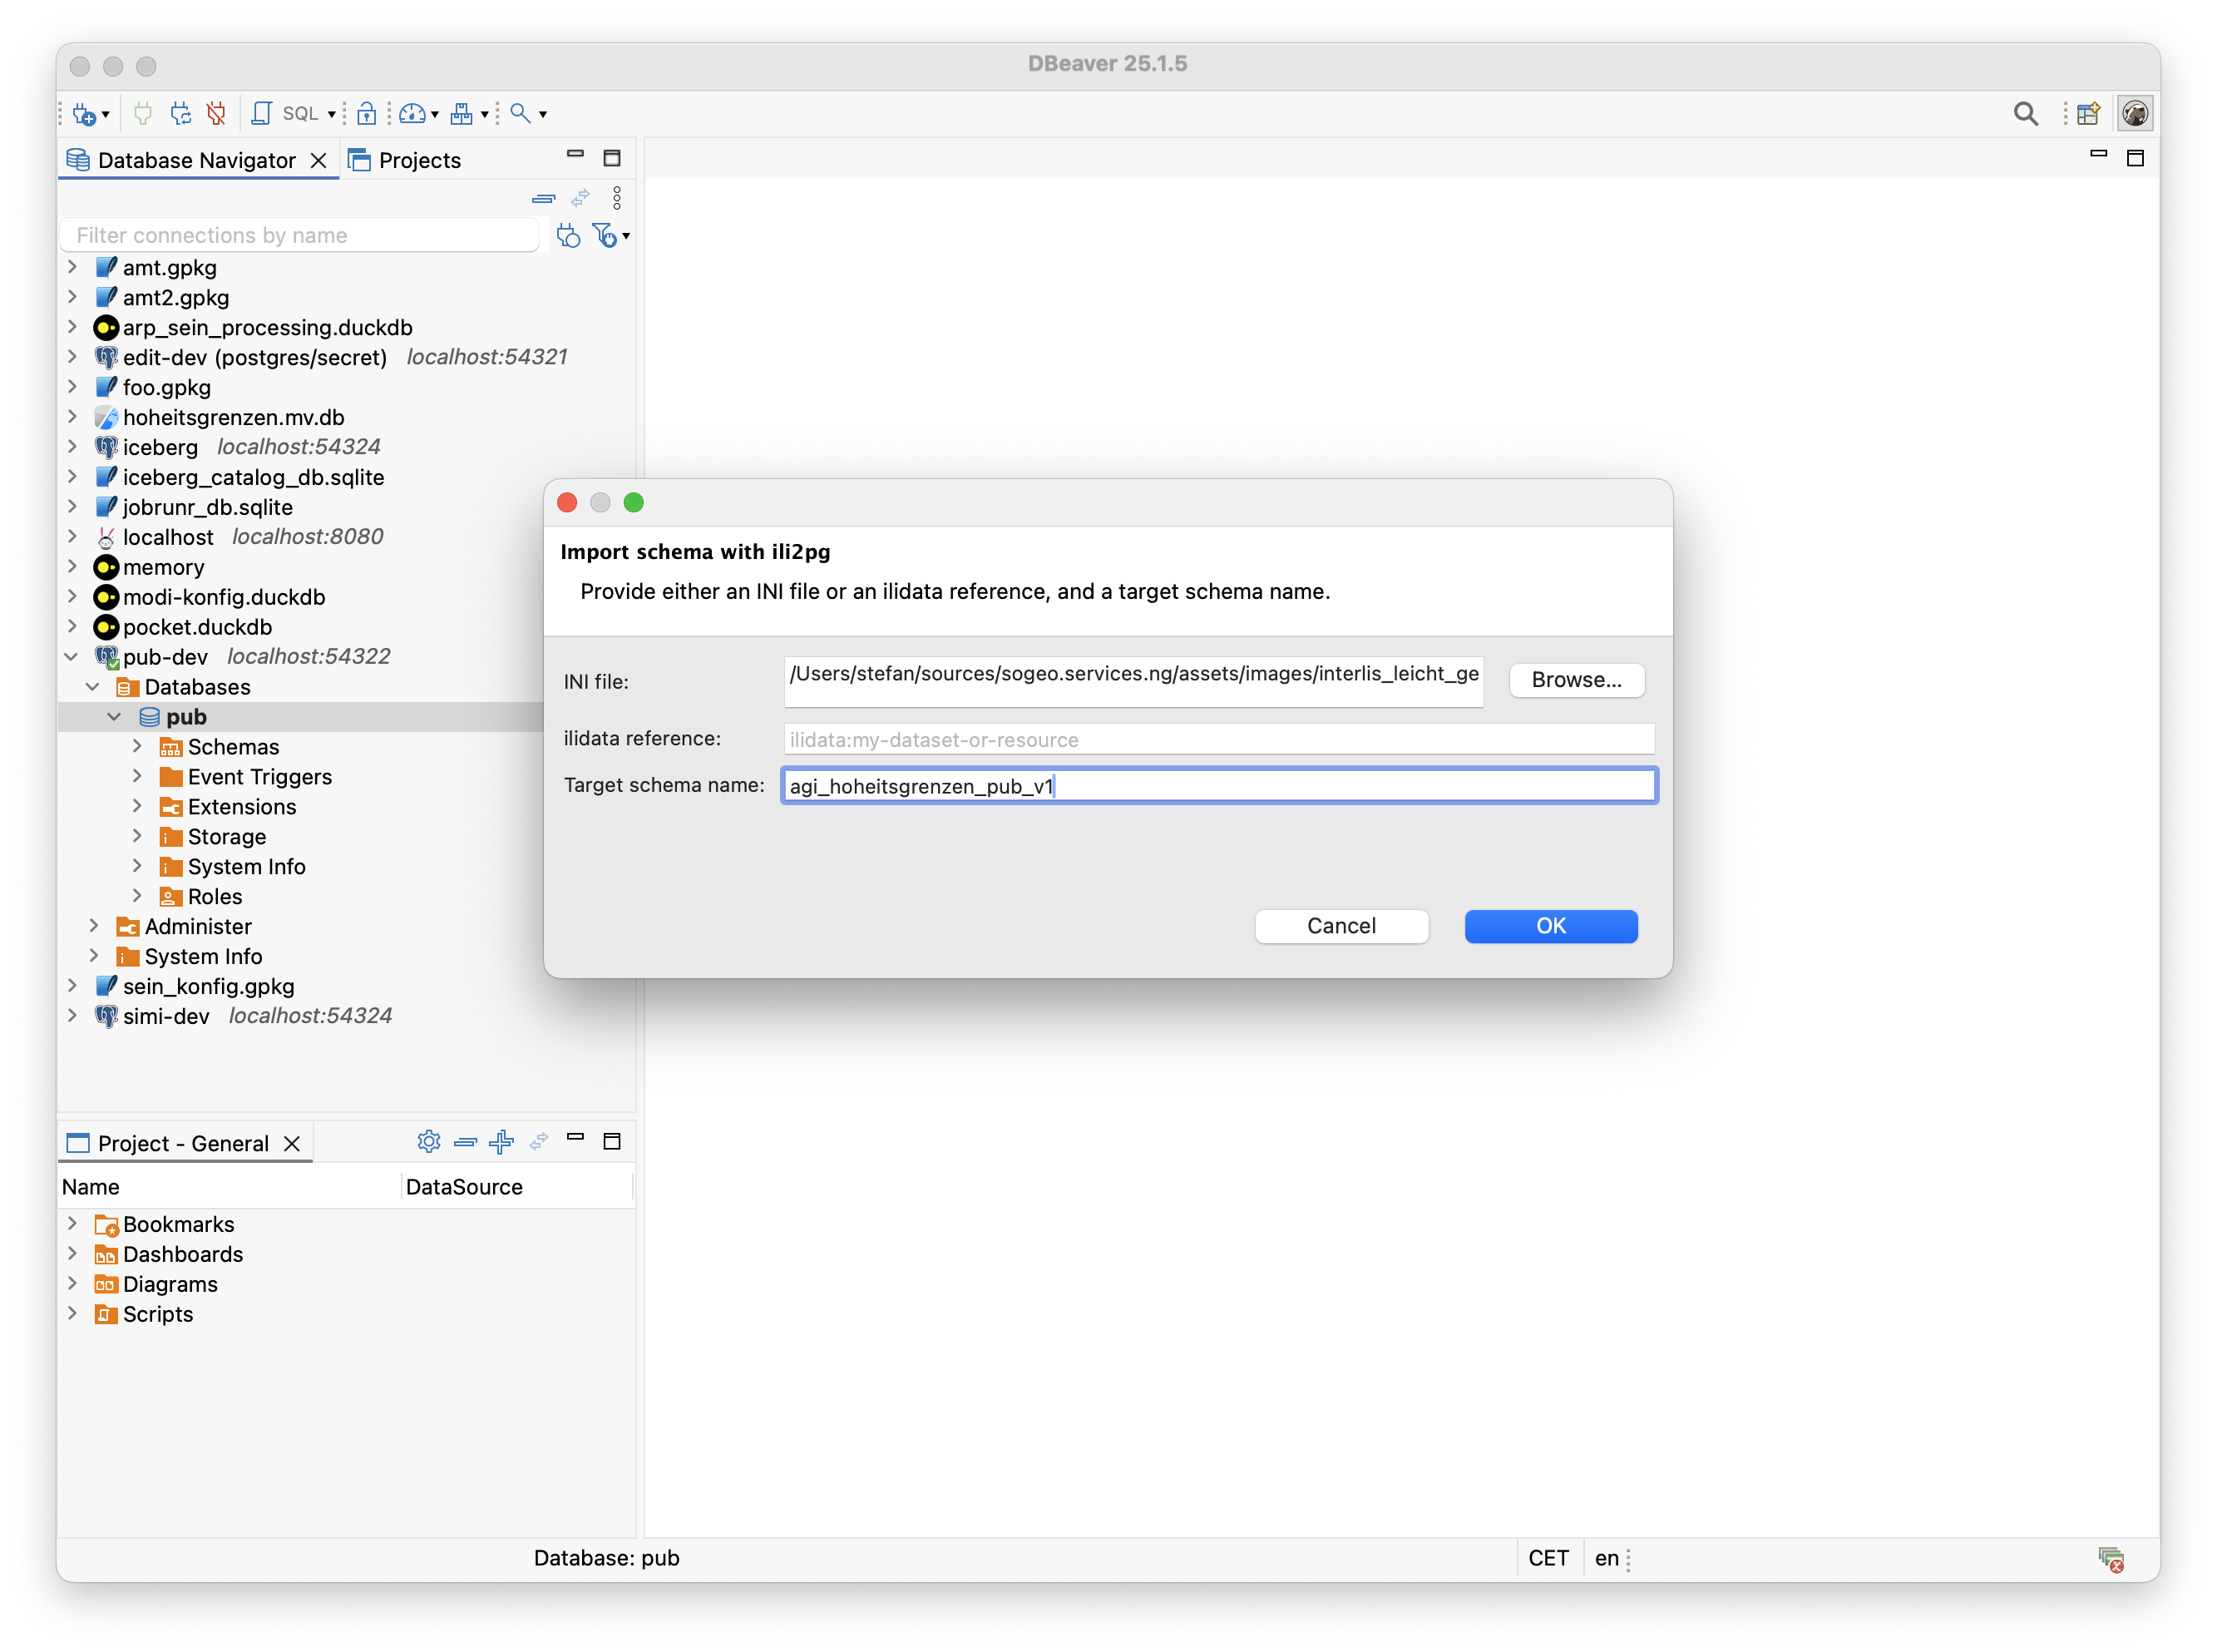
Task: Maximize the Database Navigator panel
Action: point(612,158)
